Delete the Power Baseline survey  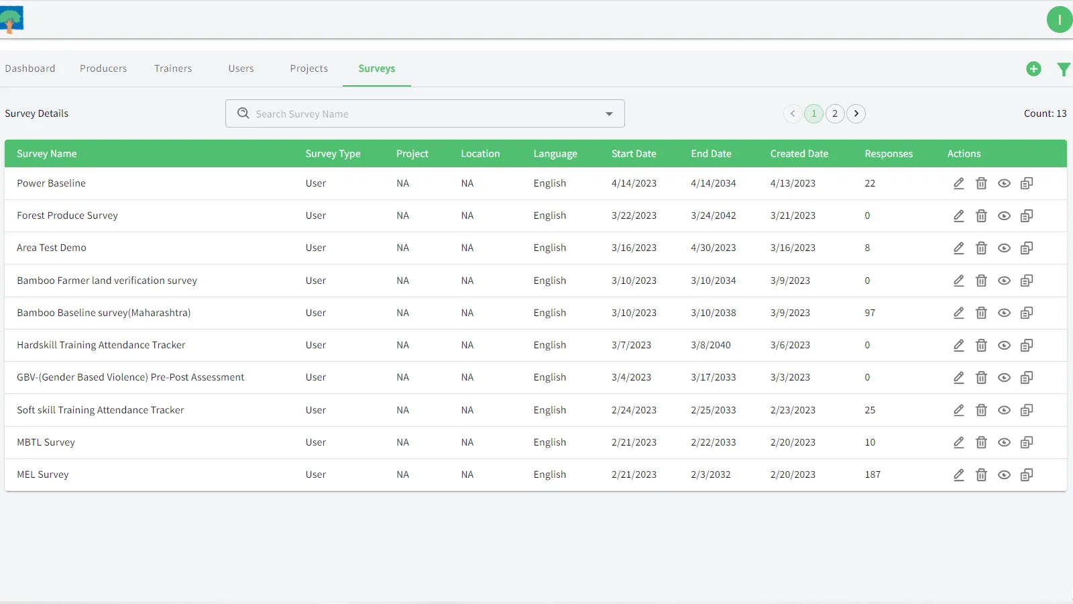(981, 183)
